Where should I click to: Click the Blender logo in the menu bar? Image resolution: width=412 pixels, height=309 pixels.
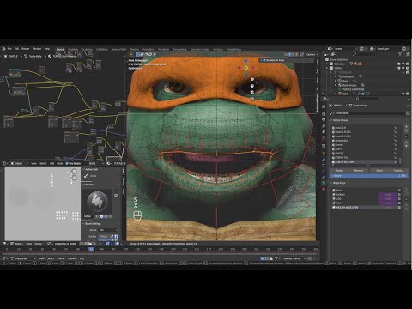coord(3,49)
